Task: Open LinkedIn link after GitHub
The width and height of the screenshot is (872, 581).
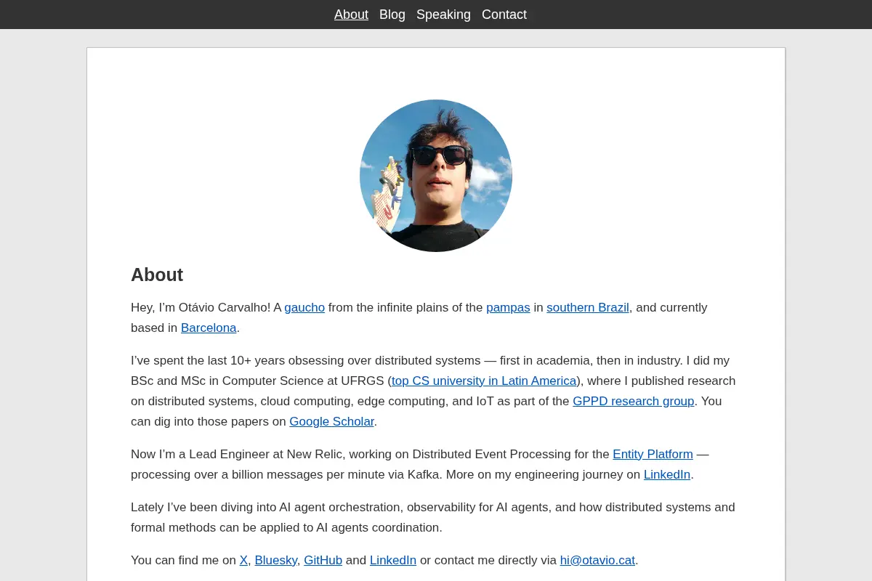Action: click(x=393, y=560)
